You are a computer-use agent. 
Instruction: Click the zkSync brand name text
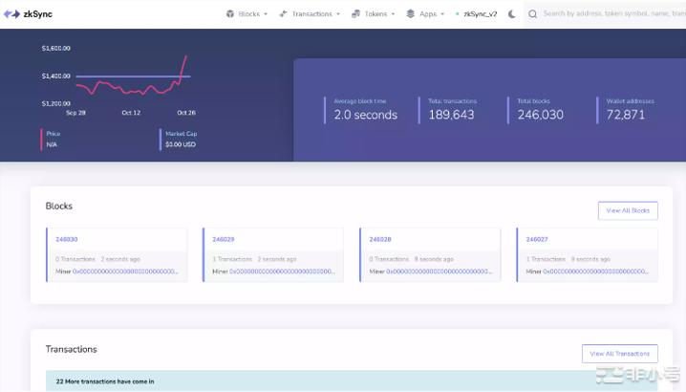[37, 14]
